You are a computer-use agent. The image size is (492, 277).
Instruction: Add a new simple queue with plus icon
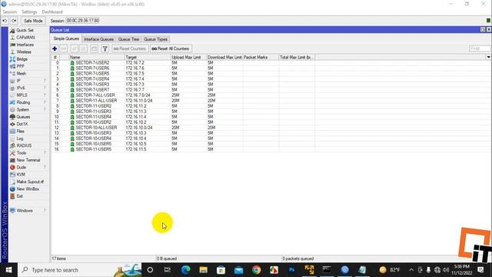(55, 48)
